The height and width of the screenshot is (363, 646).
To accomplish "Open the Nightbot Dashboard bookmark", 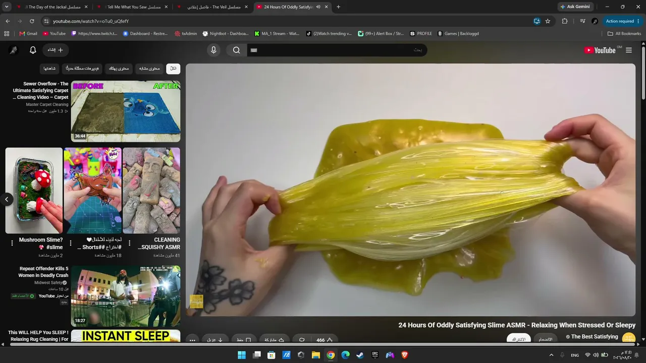I will pyautogui.click(x=226, y=34).
